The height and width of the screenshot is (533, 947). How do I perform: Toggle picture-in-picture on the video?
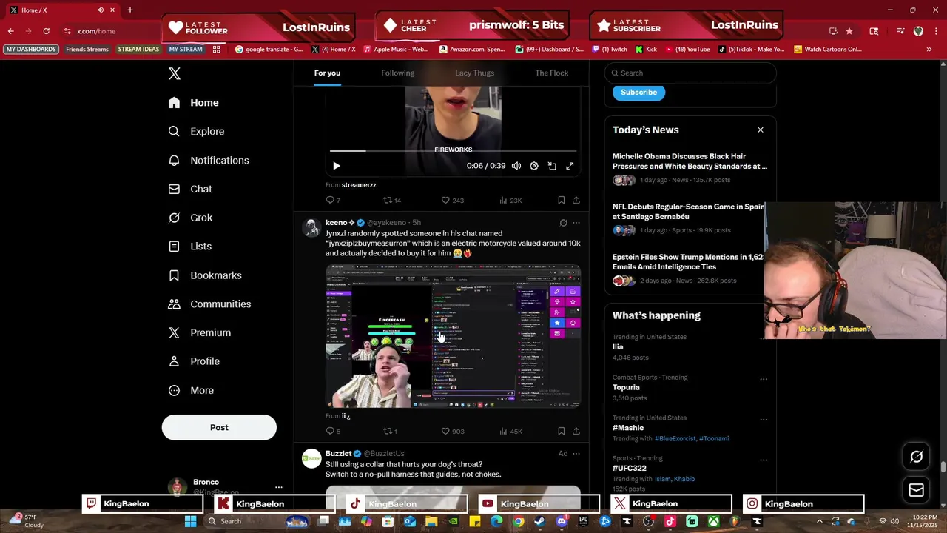click(552, 166)
